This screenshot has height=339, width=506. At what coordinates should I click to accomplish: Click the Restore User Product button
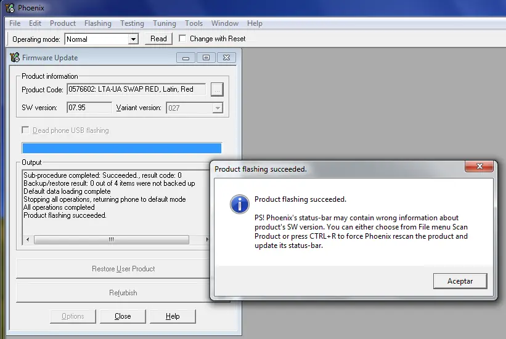113,269
